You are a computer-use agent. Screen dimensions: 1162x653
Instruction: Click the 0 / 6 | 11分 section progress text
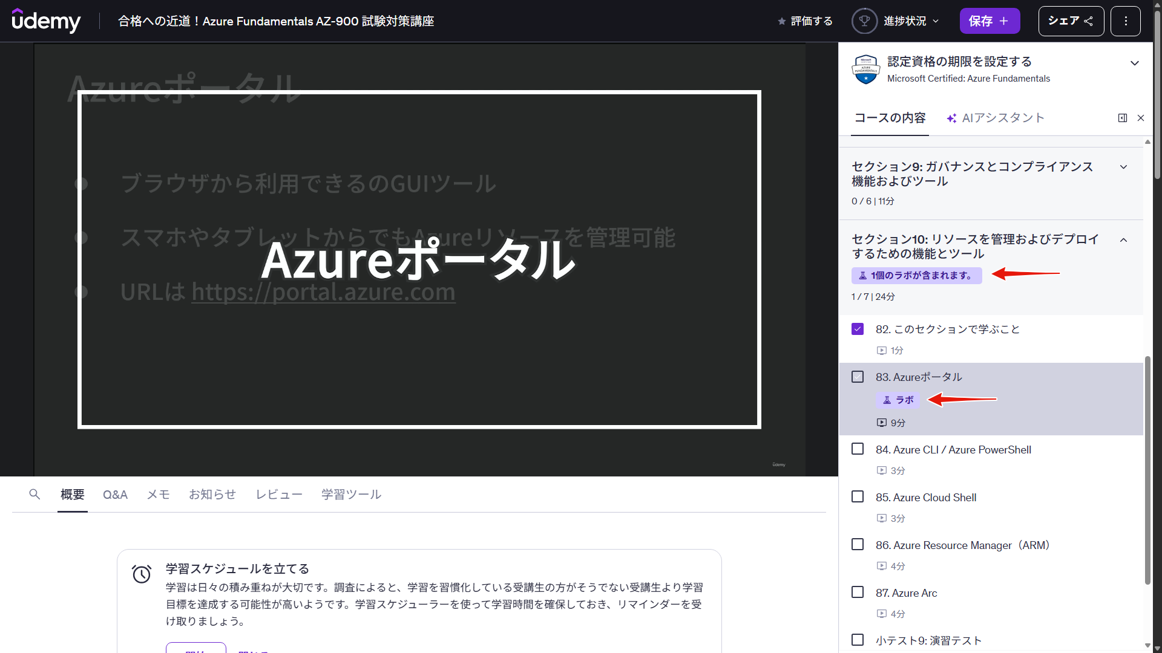tap(873, 201)
